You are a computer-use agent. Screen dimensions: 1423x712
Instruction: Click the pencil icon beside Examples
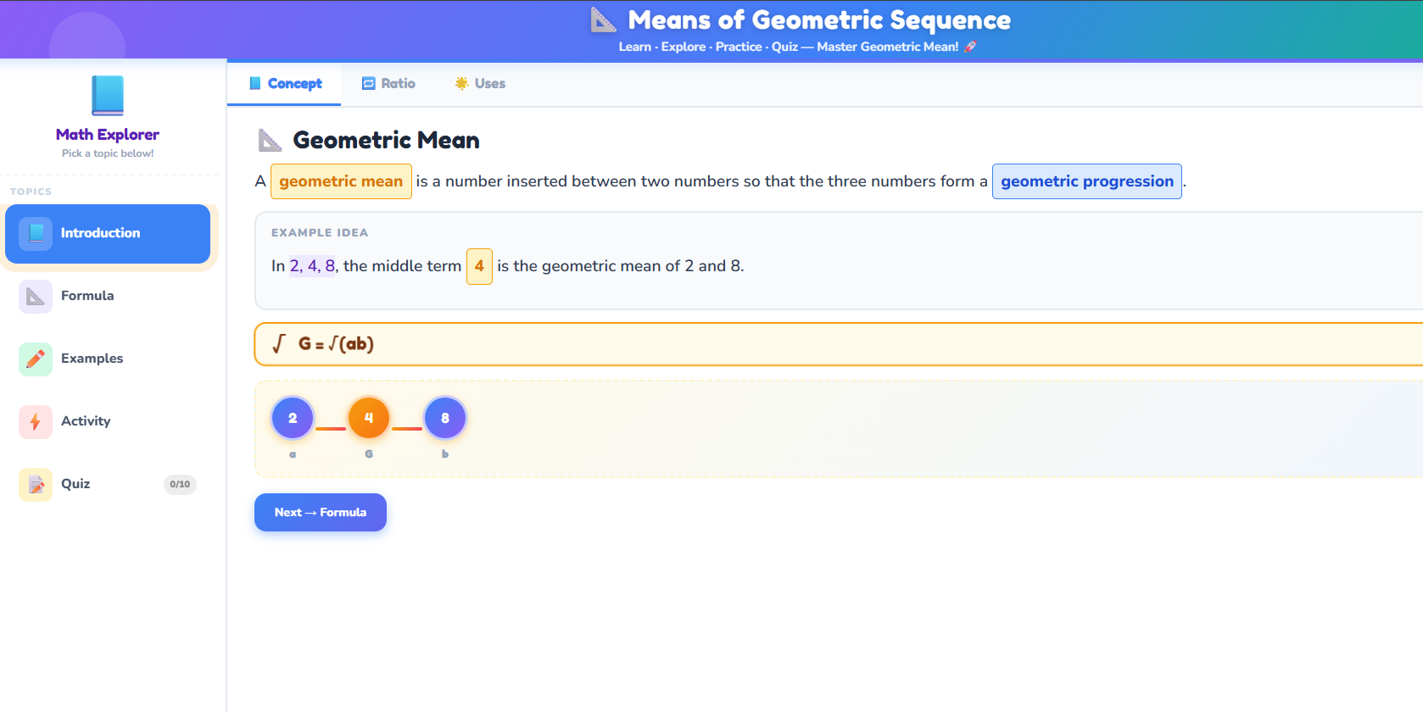point(35,359)
